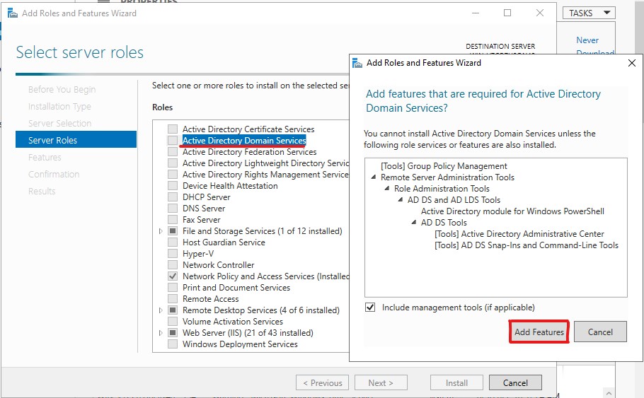The width and height of the screenshot is (644, 398).
Task: Check Host Guardian Service role
Action: (x=173, y=242)
